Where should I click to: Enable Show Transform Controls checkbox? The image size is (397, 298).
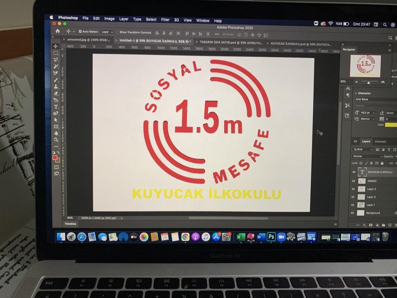click(x=118, y=32)
